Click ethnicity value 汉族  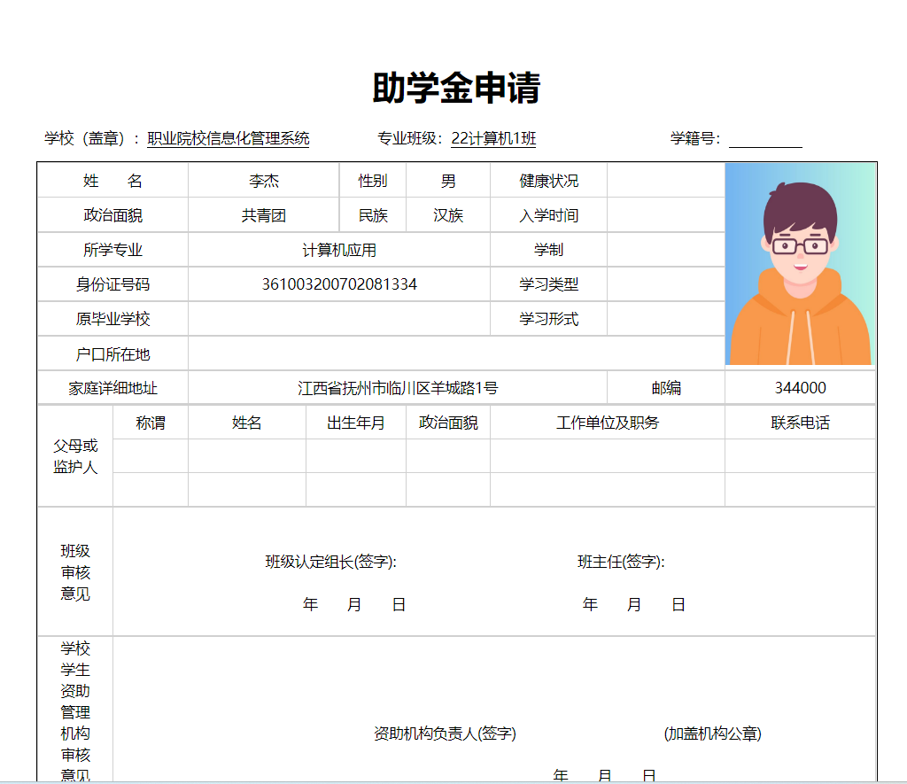click(x=448, y=215)
